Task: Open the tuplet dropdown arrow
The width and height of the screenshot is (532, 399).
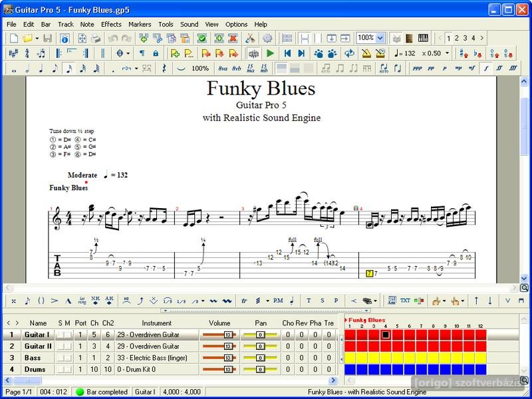Action: click(136, 68)
